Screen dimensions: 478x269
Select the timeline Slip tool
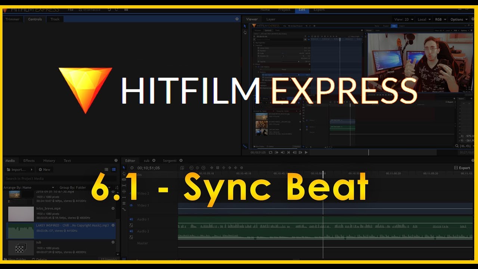pos(124,186)
